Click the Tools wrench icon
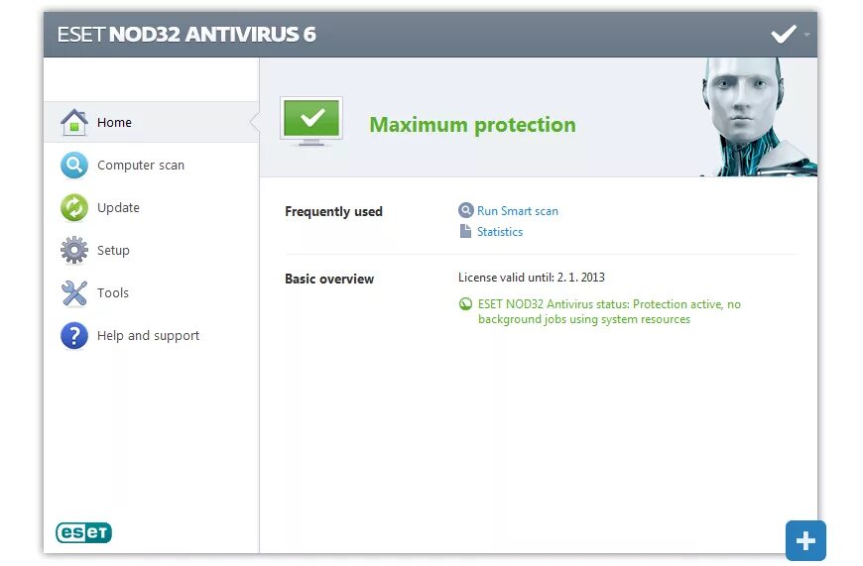863x566 pixels. click(x=74, y=292)
